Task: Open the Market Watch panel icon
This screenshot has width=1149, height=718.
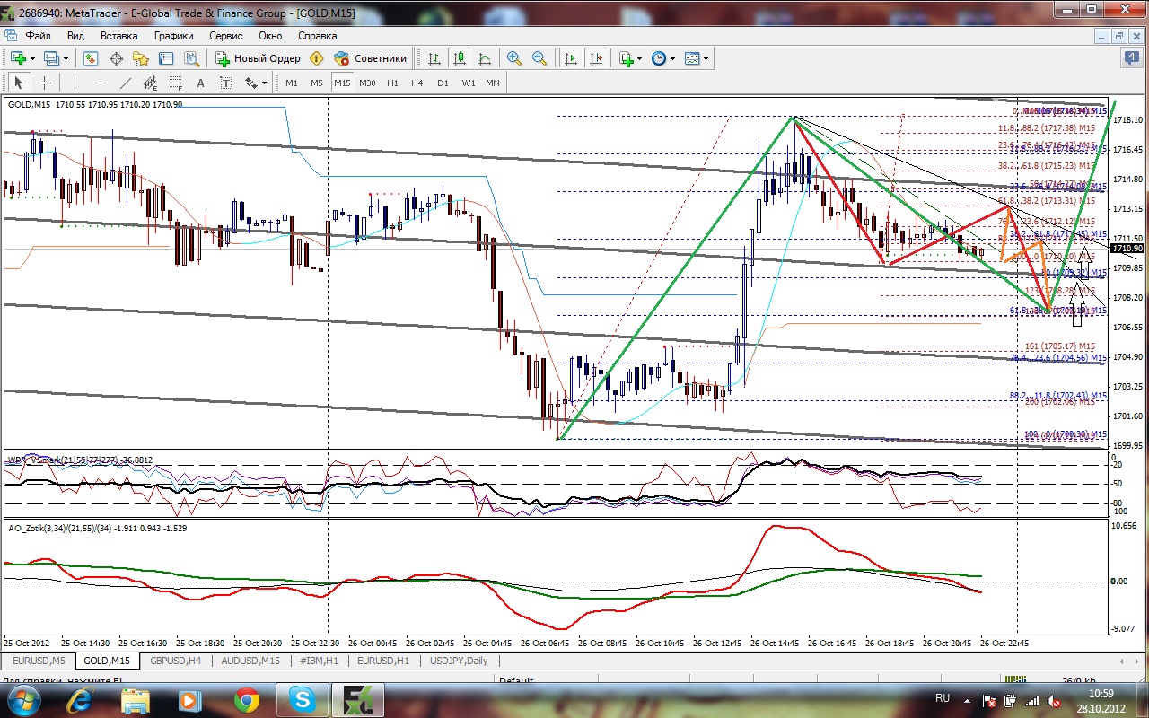Action: coord(91,58)
